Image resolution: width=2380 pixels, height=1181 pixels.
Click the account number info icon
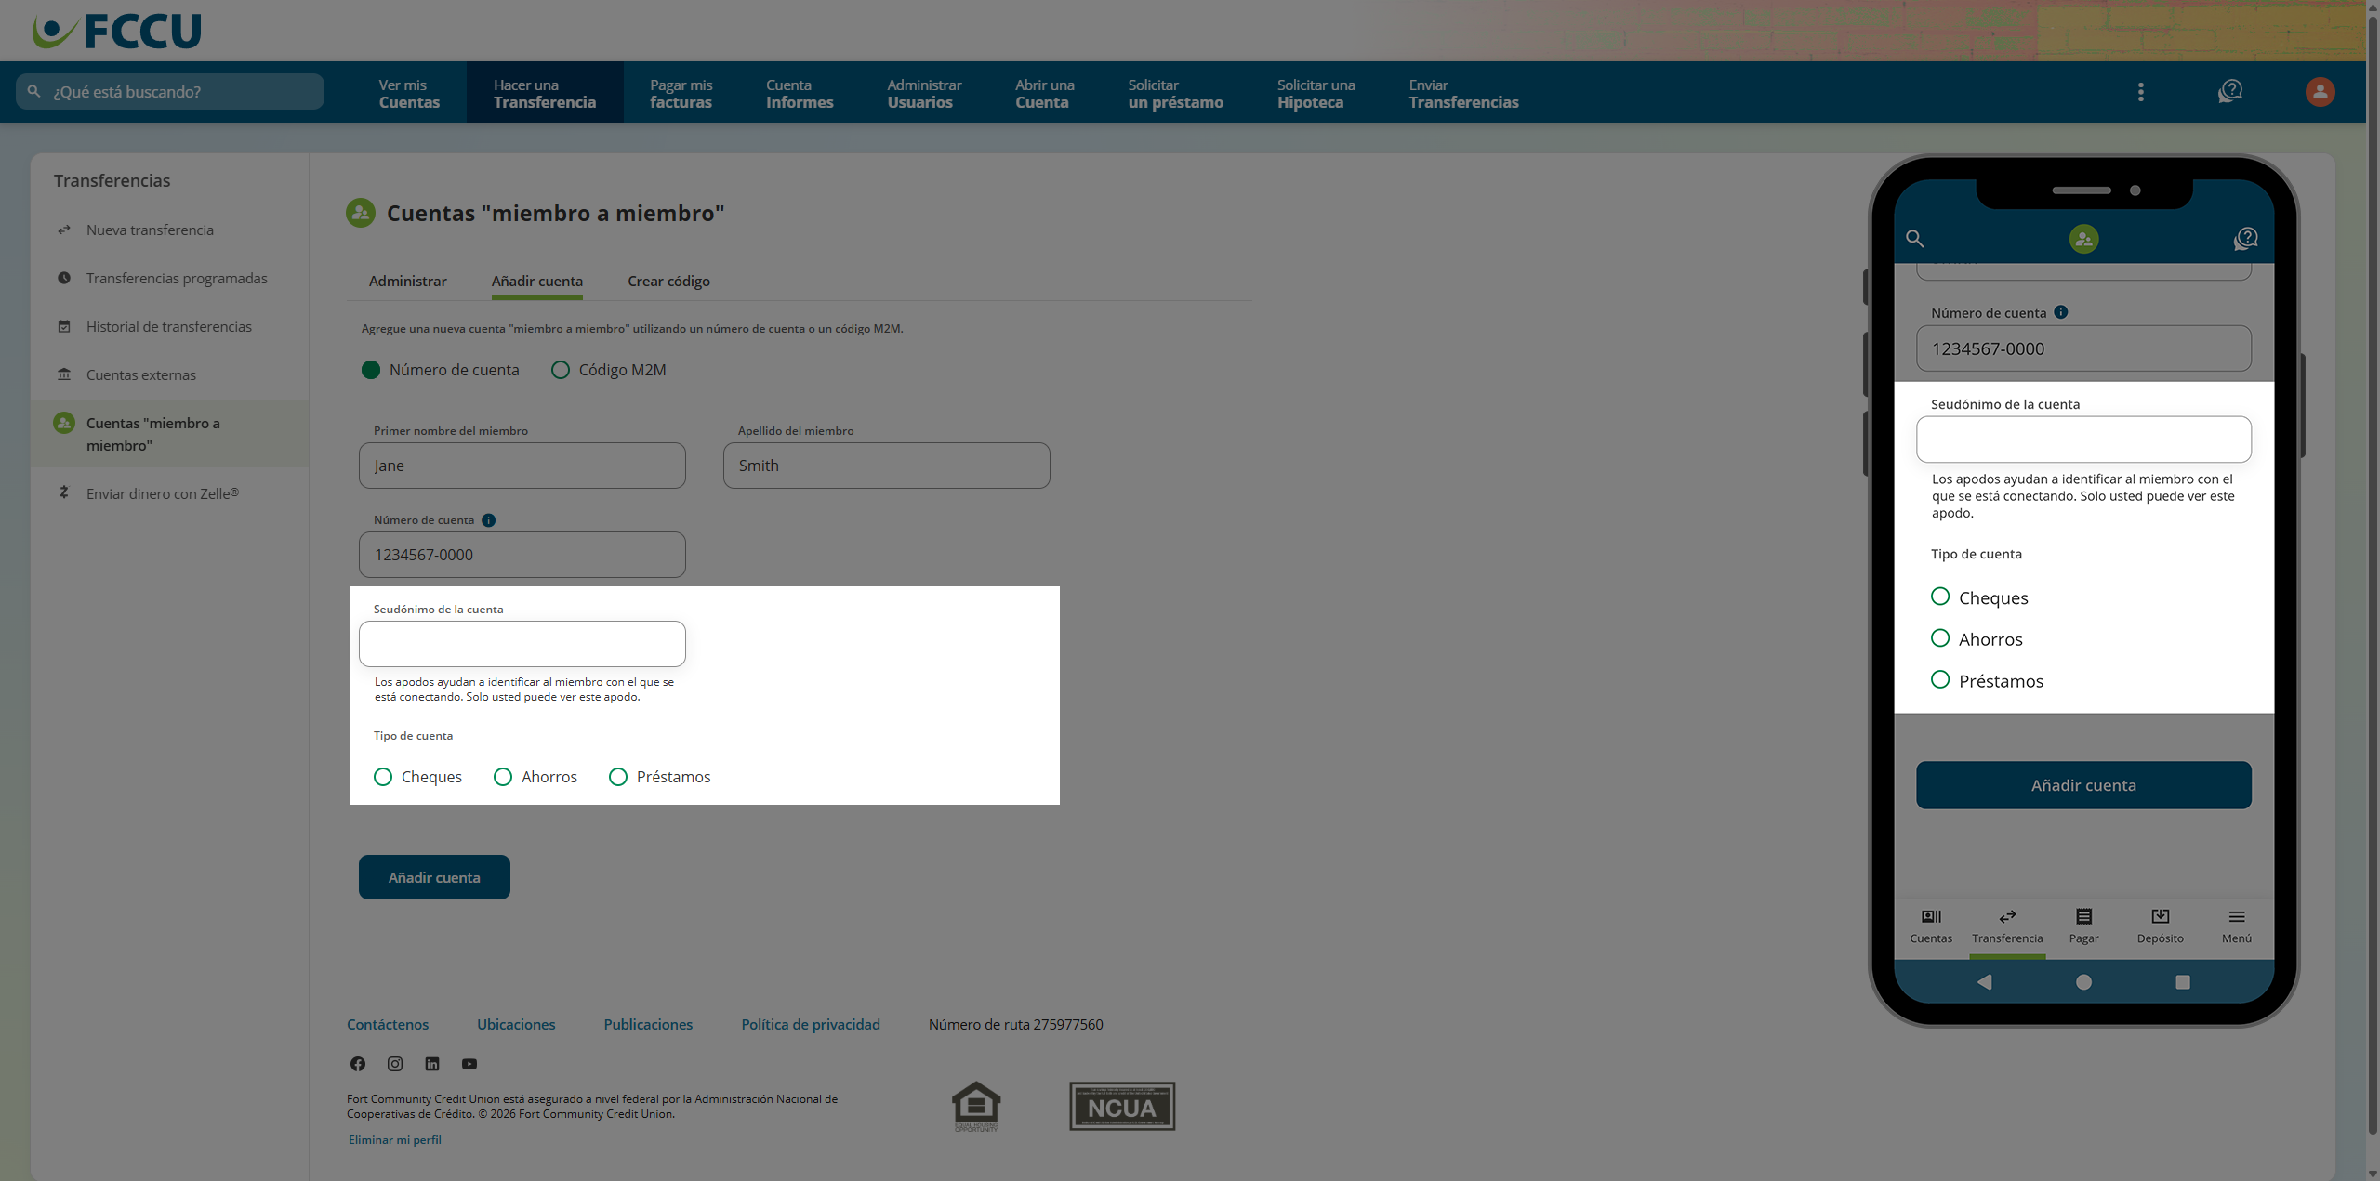[x=489, y=520]
